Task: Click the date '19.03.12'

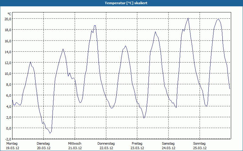Action: coord(12,148)
